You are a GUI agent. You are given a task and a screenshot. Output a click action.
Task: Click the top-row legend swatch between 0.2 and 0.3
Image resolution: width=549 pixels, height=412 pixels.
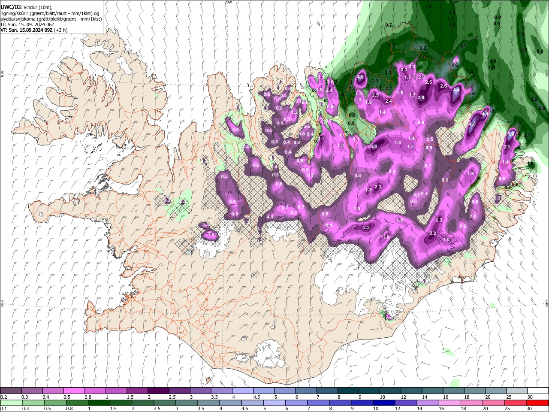11,391
